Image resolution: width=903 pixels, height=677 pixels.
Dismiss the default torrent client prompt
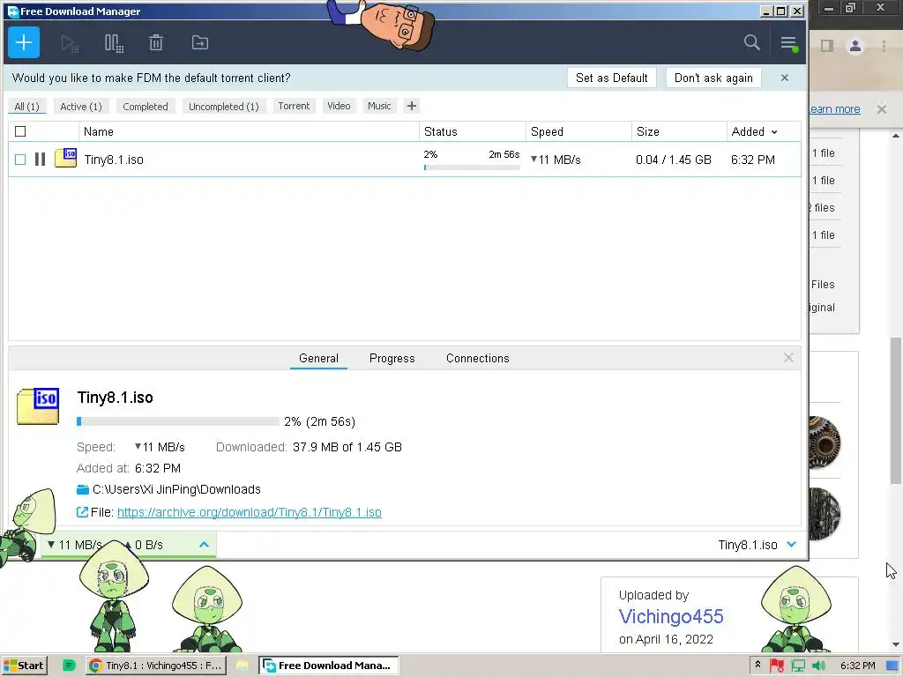(x=784, y=78)
